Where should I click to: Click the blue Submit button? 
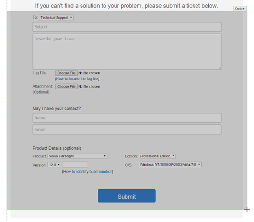pos(127,196)
